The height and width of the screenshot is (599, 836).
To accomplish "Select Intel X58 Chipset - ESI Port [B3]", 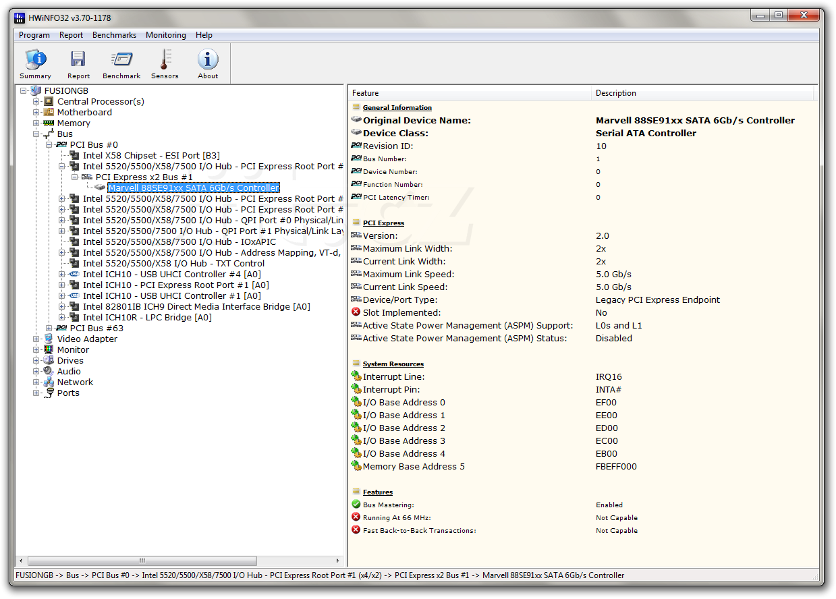I will point(151,156).
